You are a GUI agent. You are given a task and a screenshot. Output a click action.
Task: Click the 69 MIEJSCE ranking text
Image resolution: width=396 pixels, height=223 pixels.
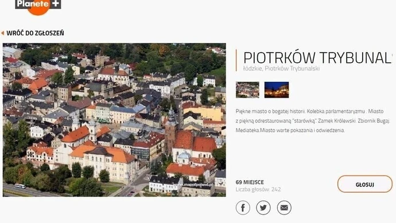[x=250, y=182]
